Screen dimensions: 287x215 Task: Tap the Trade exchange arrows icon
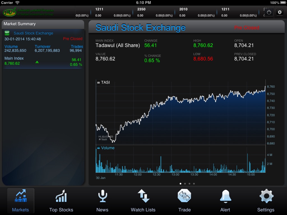tap(184, 196)
